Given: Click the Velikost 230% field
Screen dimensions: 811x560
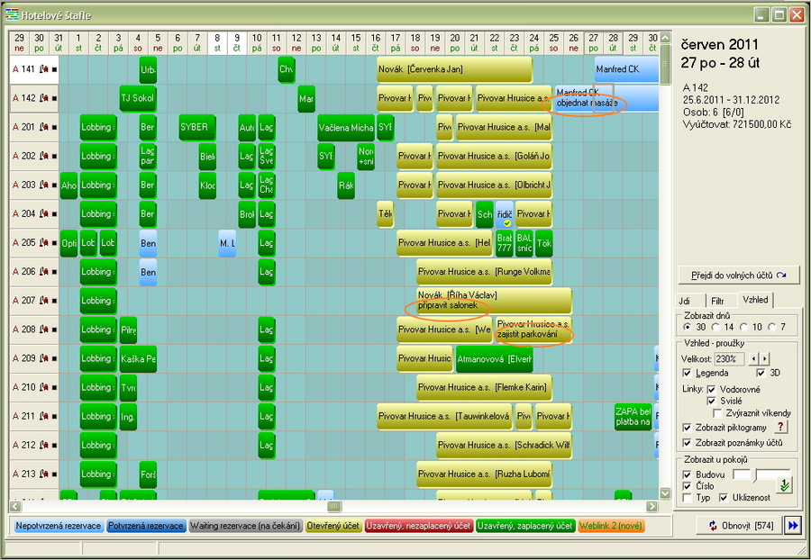Looking at the screenshot, I should (x=729, y=358).
